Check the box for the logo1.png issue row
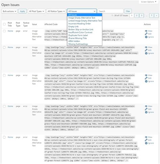Viewport: 160px width, 164px height. pyautogui.click(x=4, y=31)
